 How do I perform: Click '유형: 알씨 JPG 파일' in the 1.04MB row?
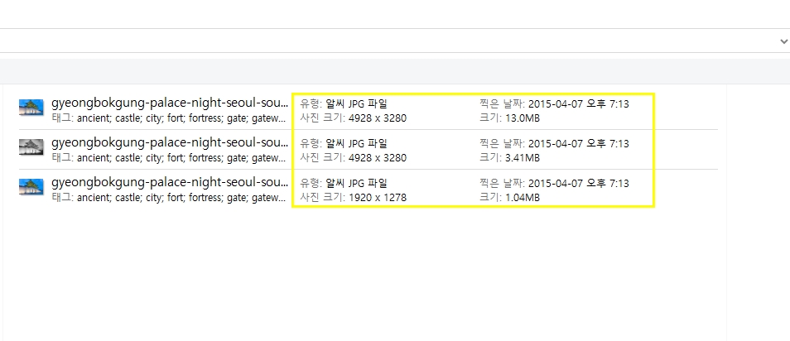(x=344, y=184)
